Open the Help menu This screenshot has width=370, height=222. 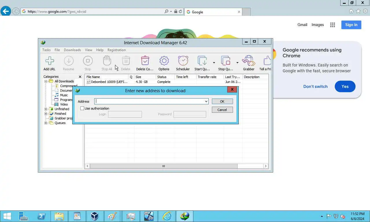click(x=100, y=50)
